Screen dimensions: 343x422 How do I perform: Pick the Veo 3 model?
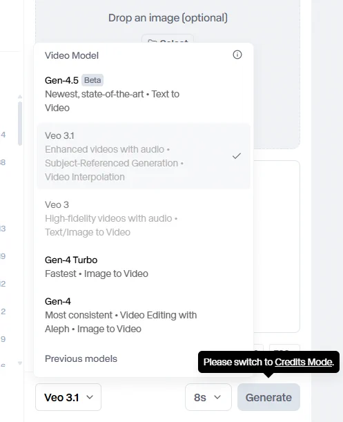[144, 218]
